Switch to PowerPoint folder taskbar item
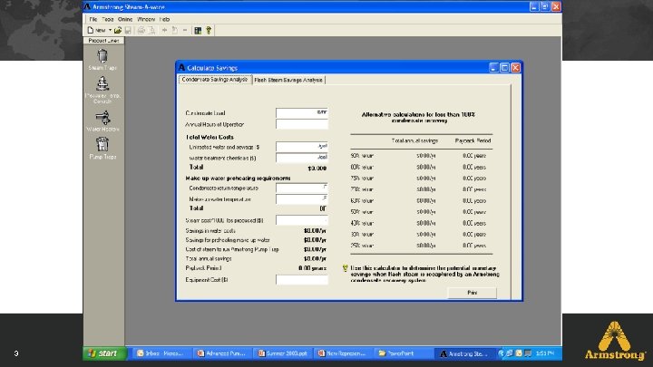Viewport: 653px width, 367px height. [403, 353]
